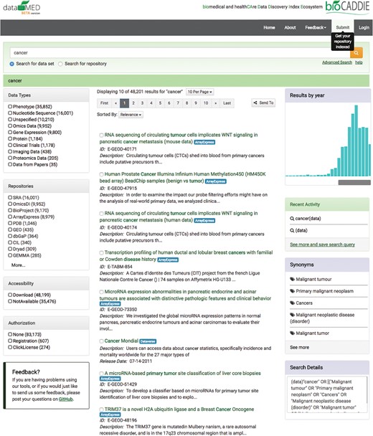
Task: Open the dataMED logo home link
Action: coord(22,7)
